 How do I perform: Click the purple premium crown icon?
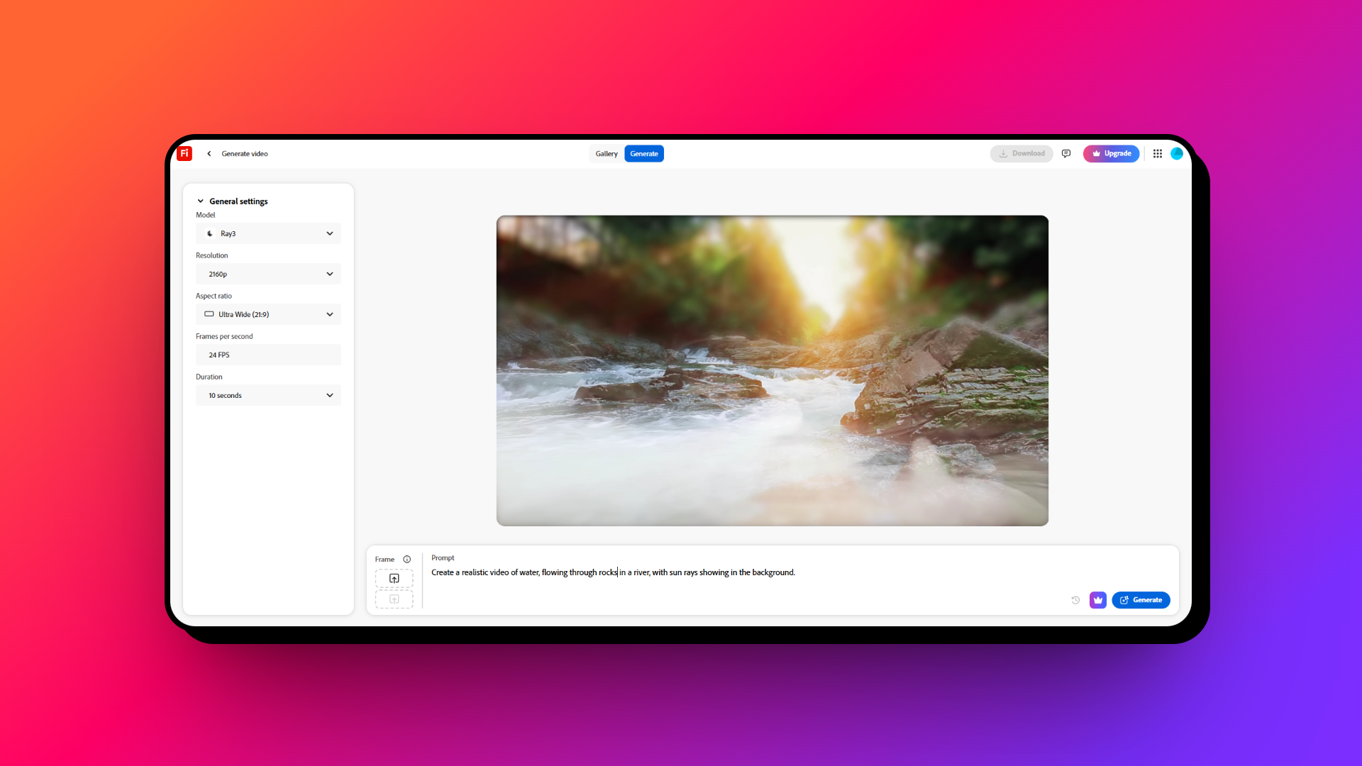coord(1098,600)
